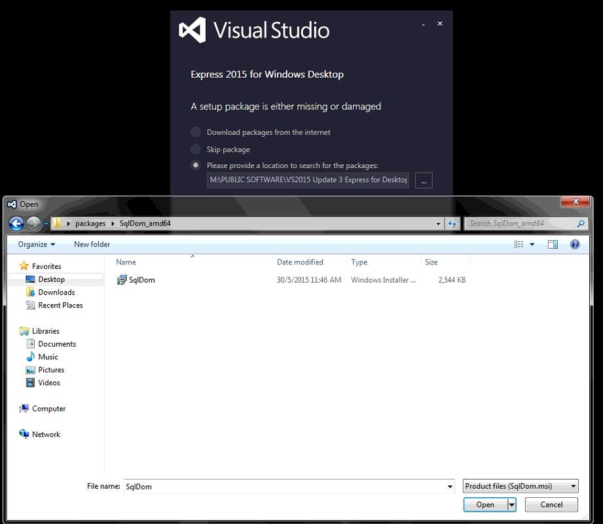Open the Music library
Image resolution: width=603 pixels, height=524 pixels.
(x=48, y=357)
